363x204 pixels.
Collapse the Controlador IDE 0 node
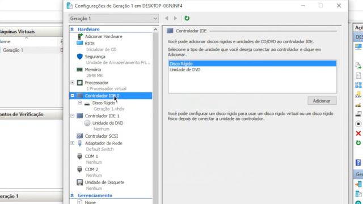[x=73, y=96]
